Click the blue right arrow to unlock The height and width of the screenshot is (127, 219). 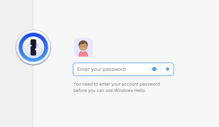[167, 69]
